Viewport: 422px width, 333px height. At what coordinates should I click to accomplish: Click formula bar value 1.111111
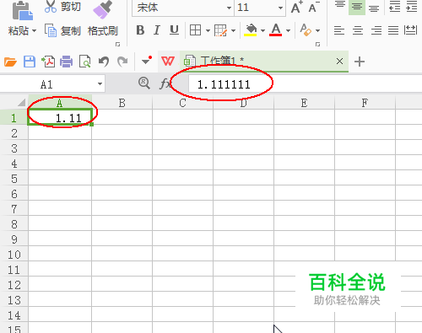click(224, 84)
